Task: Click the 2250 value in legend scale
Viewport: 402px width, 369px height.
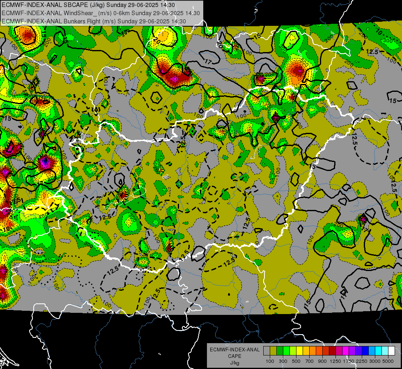Action: point(362,361)
